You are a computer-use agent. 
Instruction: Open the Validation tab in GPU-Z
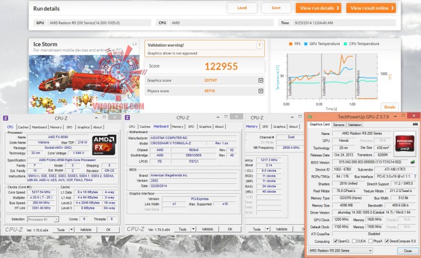point(354,124)
